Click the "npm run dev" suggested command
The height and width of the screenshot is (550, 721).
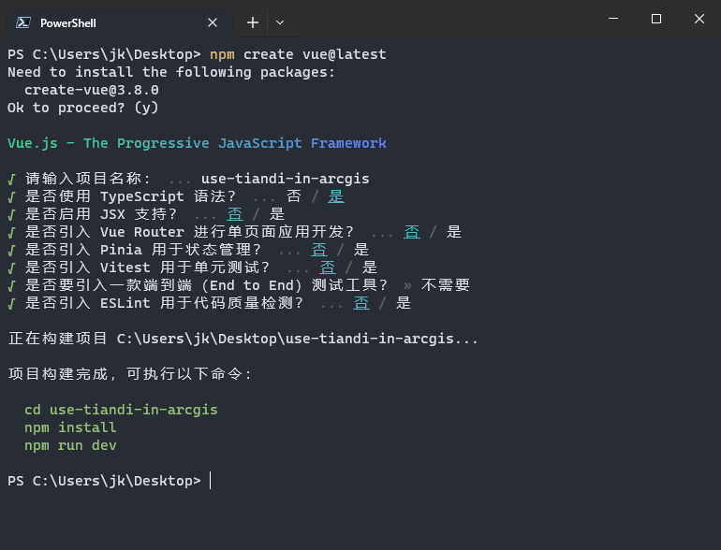click(x=70, y=445)
